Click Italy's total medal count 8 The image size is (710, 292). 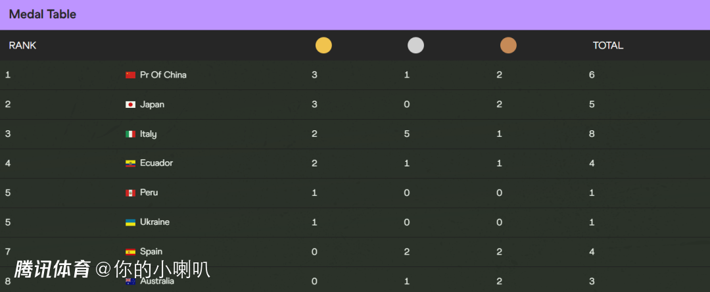(592, 134)
